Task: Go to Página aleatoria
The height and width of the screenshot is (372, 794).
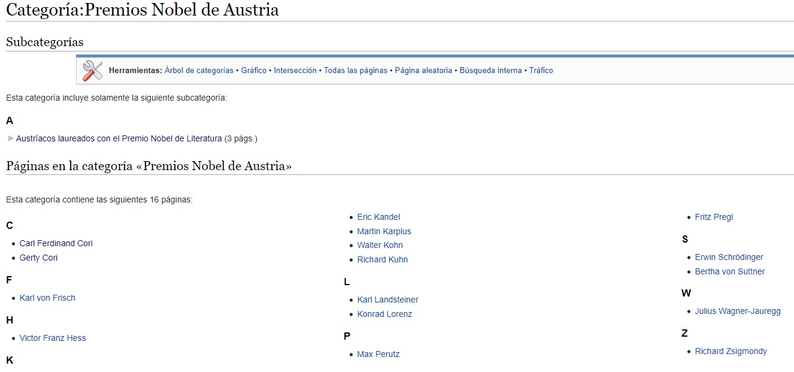Action: coord(423,71)
